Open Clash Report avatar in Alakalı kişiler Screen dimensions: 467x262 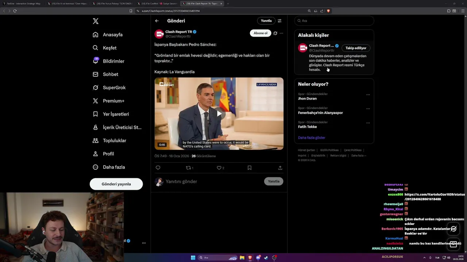click(303, 48)
